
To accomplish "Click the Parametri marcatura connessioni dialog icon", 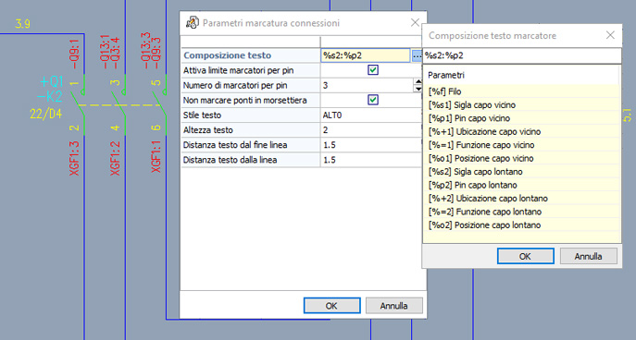I will pyautogui.click(x=193, y=23).
